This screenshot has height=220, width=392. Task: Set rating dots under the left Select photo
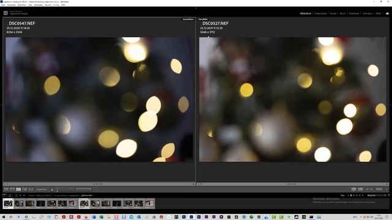pyautogui.click(x=98, y=184)
